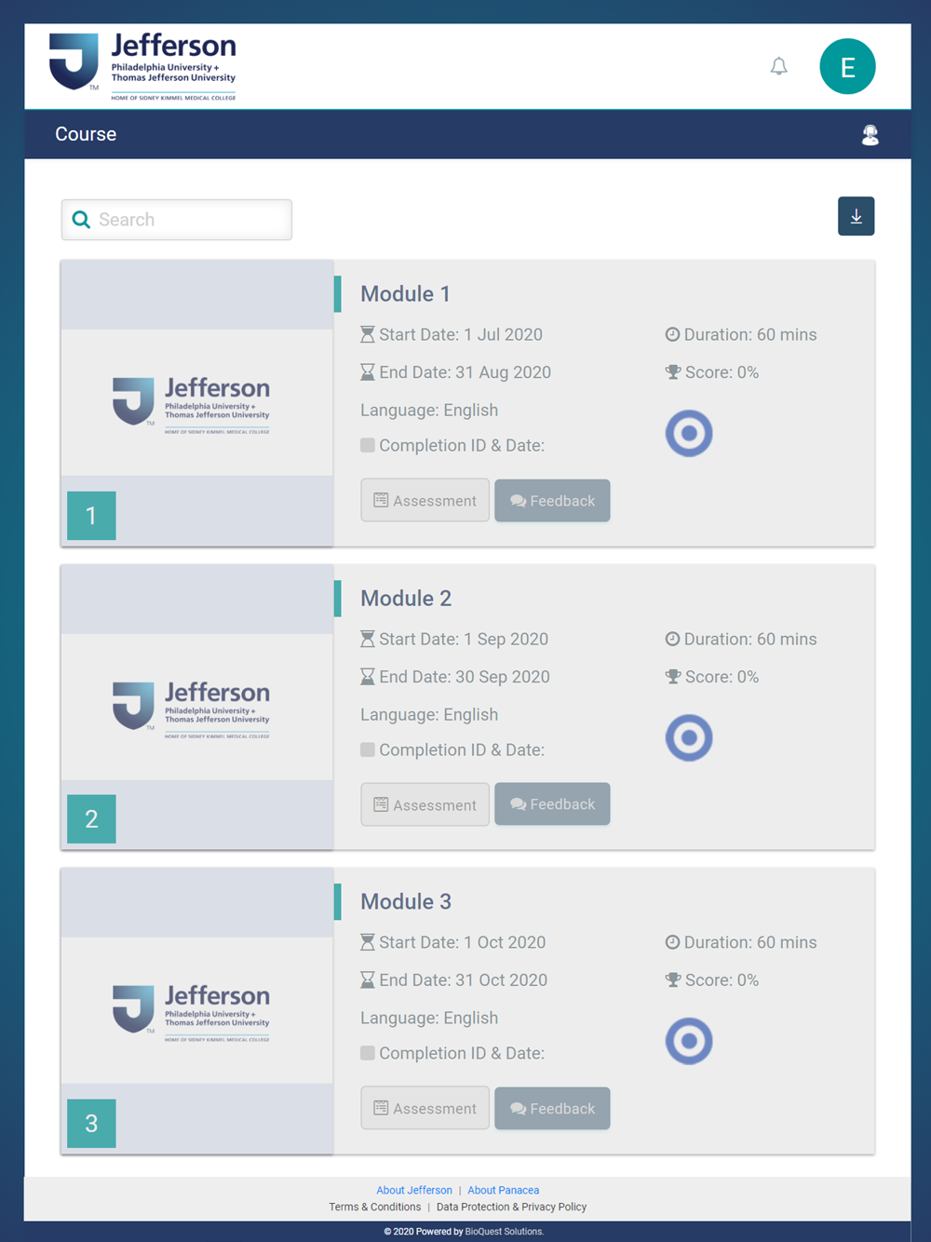
Task: Click the Module 3 target circle icon
Action: click(x=689, y=1041)
